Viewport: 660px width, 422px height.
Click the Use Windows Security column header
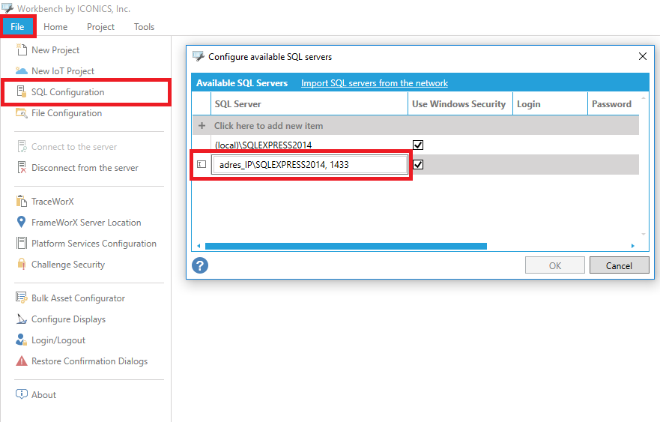pyautogui.click(x=460, y=104)
